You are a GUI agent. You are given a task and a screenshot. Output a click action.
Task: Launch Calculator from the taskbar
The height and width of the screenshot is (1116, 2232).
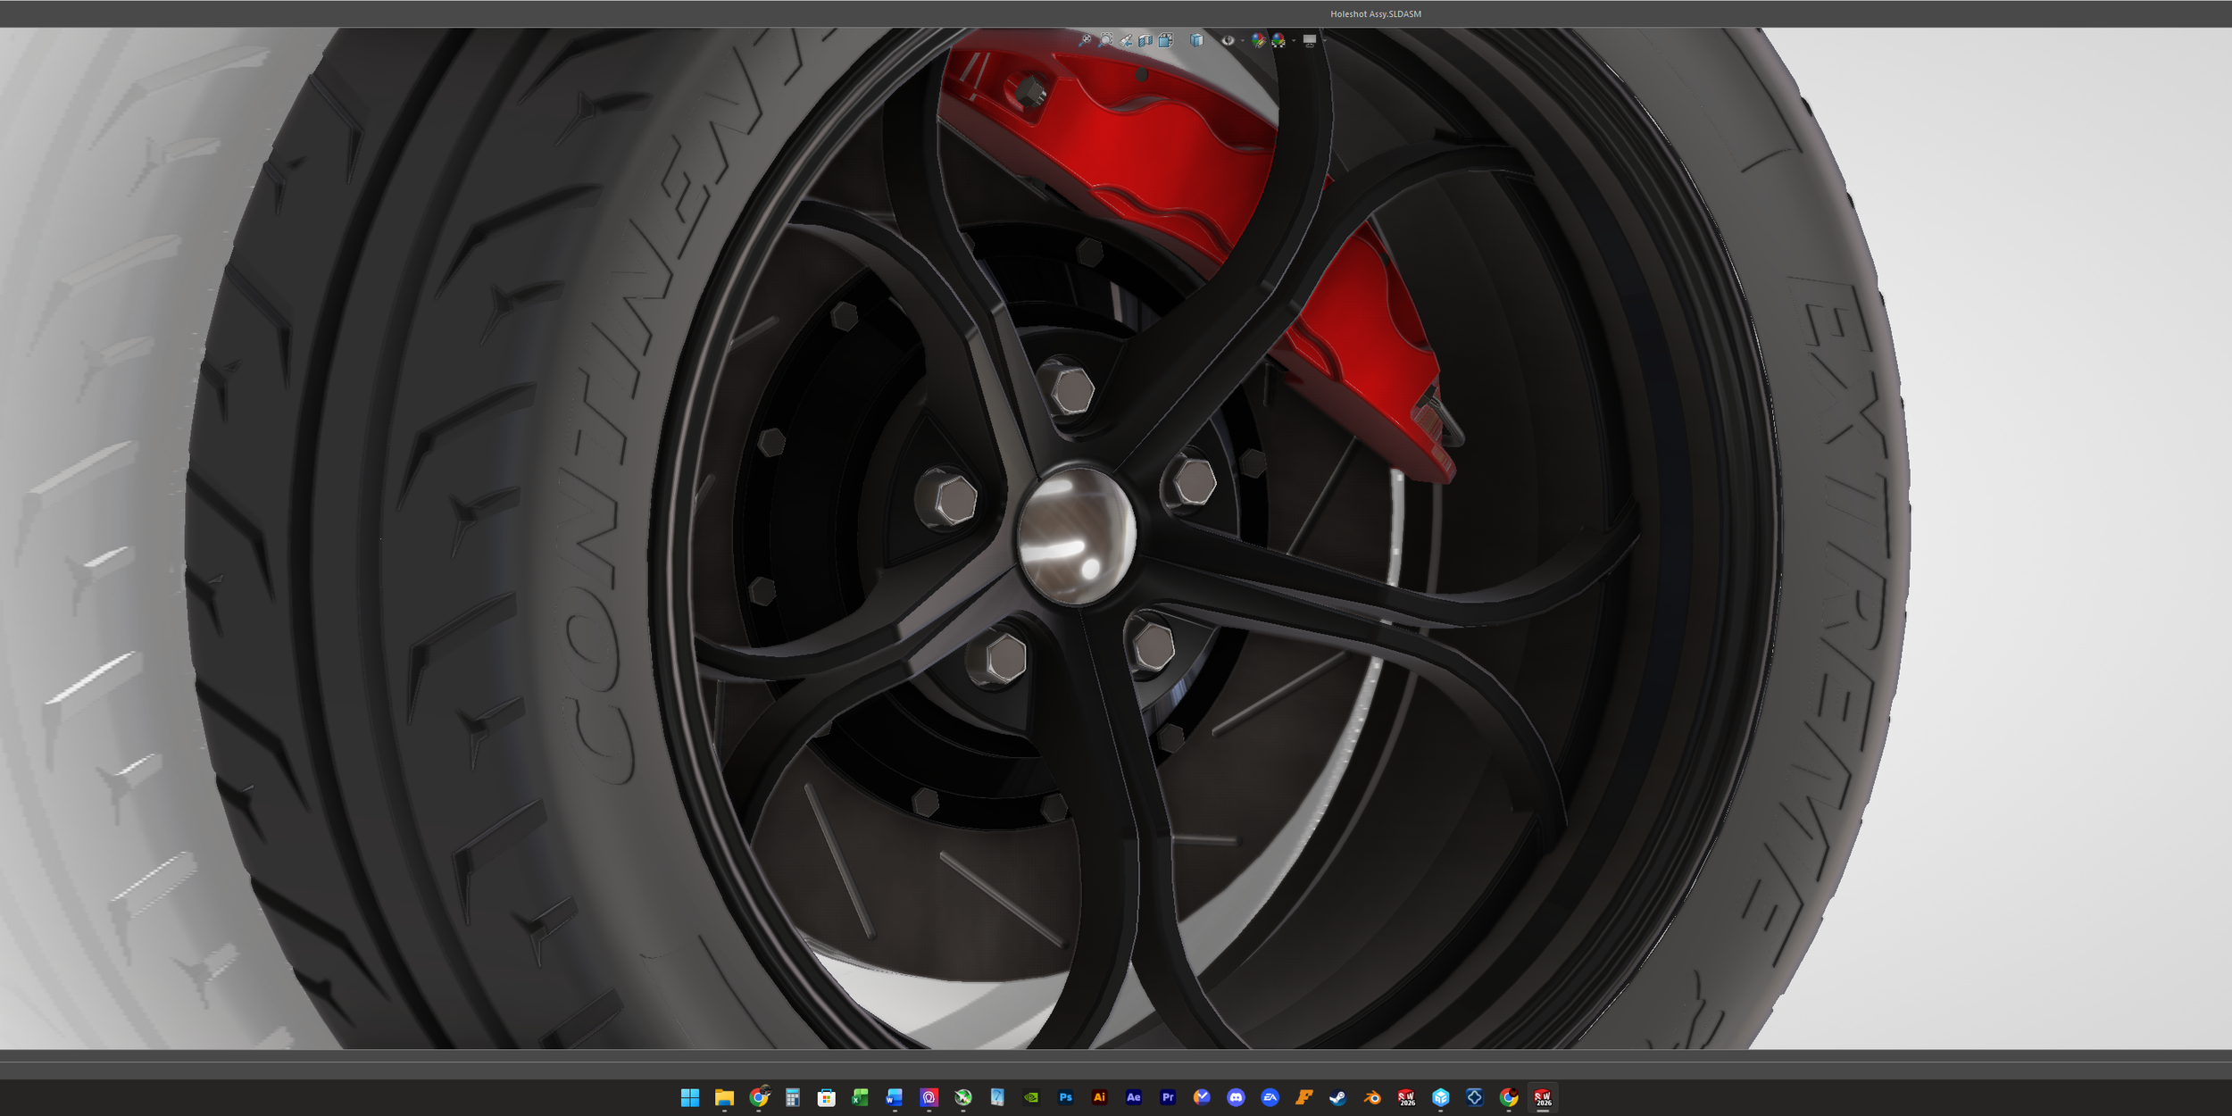pyautogui.click(x=793, y=1097)
